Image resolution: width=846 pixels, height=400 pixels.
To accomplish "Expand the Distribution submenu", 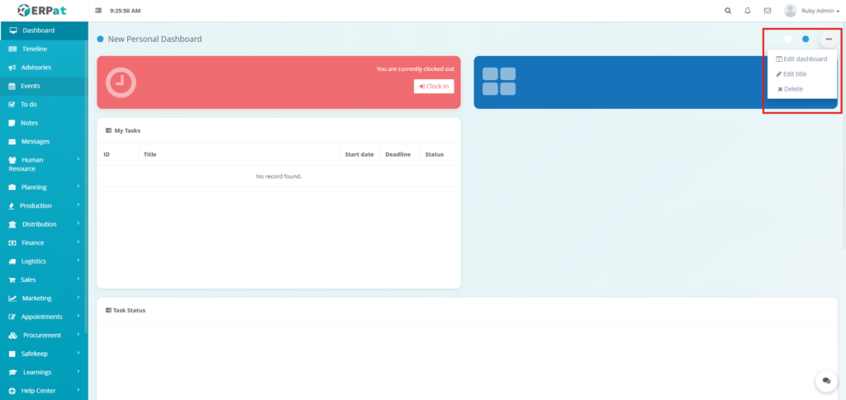I will pyautogui.click(x=78, y=224).
